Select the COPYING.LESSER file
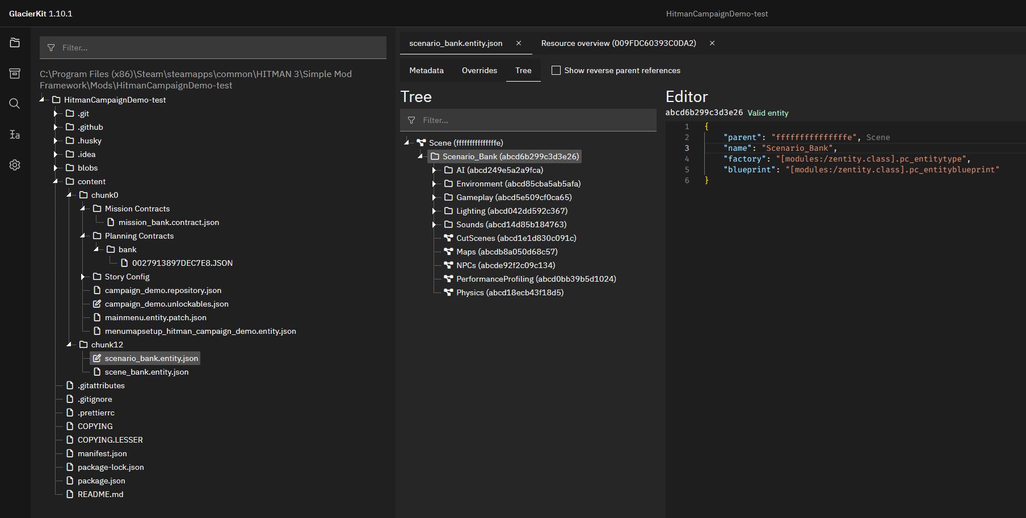Image resolution: width=1026 pixels, height=518 pixels. point(110,440)
